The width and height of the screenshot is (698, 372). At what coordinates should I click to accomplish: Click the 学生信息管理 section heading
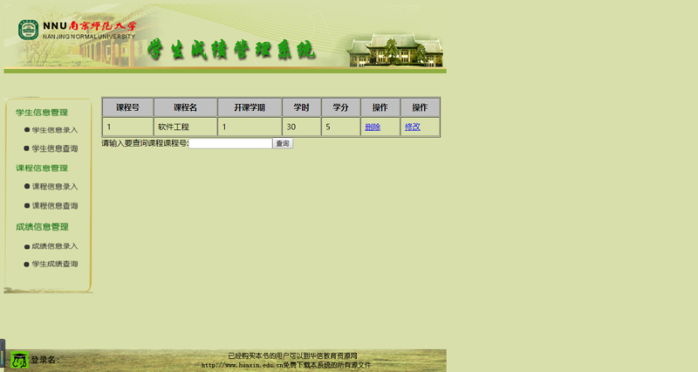[x=42, y=113]
